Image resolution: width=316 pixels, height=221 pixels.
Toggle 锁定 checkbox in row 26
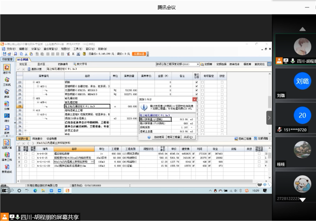pos(222,94)
